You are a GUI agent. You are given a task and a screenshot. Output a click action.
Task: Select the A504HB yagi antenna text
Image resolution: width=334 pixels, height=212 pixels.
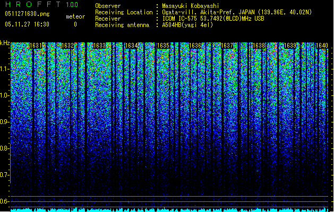coord(187,25)
